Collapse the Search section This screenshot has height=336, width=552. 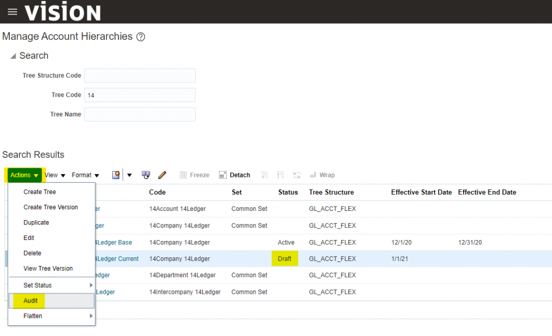click(x=13, y=56)
